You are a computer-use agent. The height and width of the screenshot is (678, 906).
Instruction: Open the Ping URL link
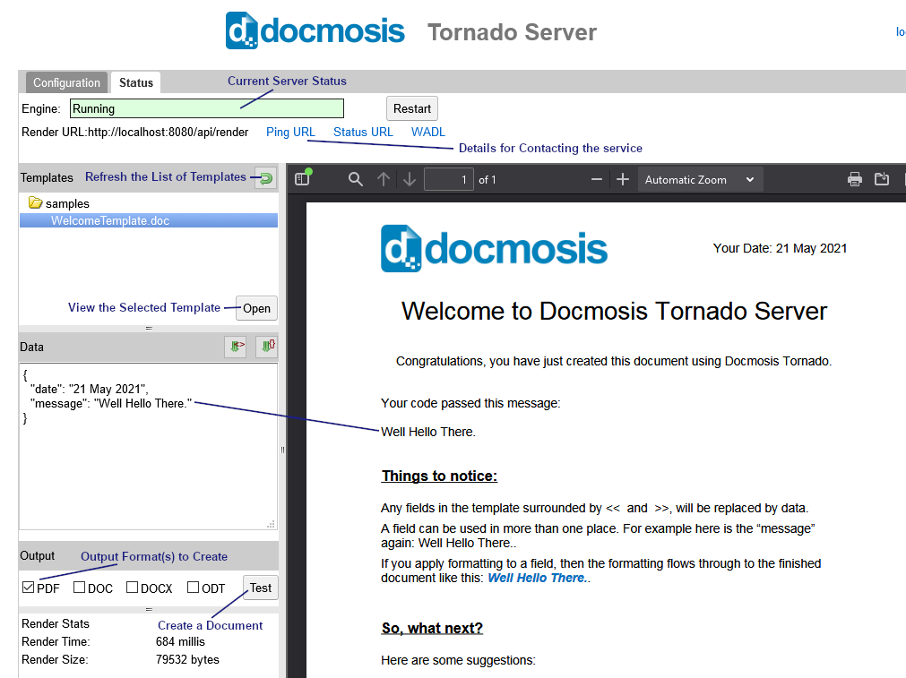click(x=290, y=133)
